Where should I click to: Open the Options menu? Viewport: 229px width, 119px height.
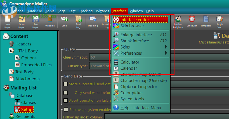coord(17,11)
